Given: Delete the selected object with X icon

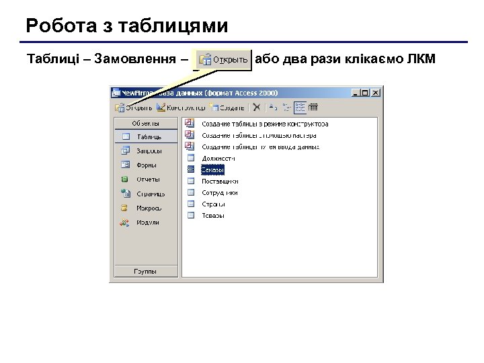Looking at the screenshot, I should (257, 108).
